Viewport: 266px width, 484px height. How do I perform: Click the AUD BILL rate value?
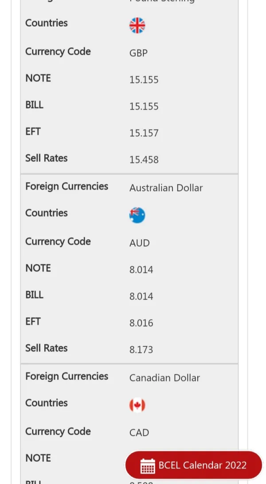coord(141,296)
